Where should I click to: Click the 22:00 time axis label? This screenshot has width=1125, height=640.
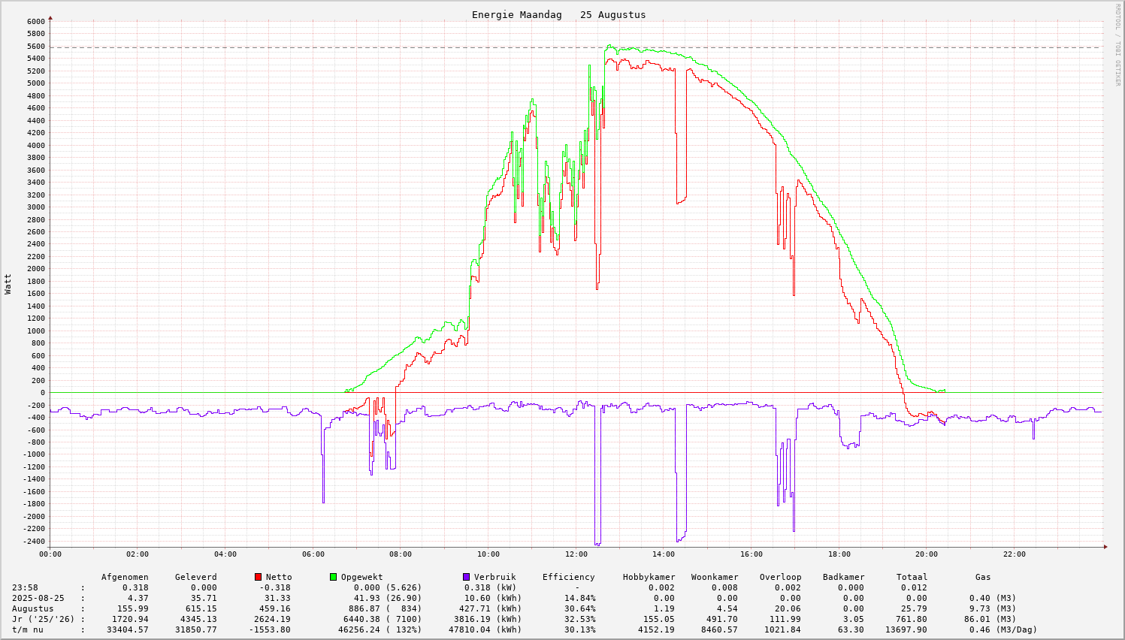tap(1014, 554)
